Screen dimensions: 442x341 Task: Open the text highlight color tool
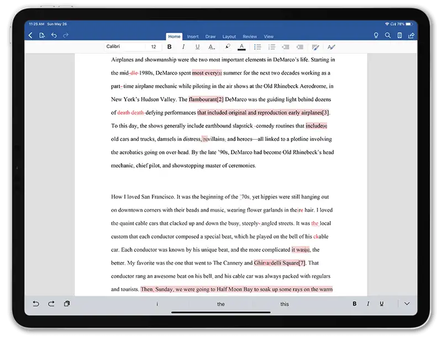tap(228, 47)
